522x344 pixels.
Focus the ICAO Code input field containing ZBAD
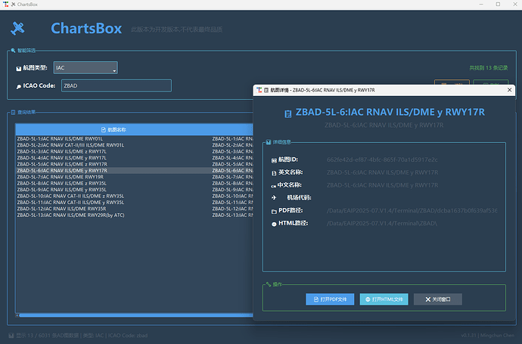coord(115,85)
